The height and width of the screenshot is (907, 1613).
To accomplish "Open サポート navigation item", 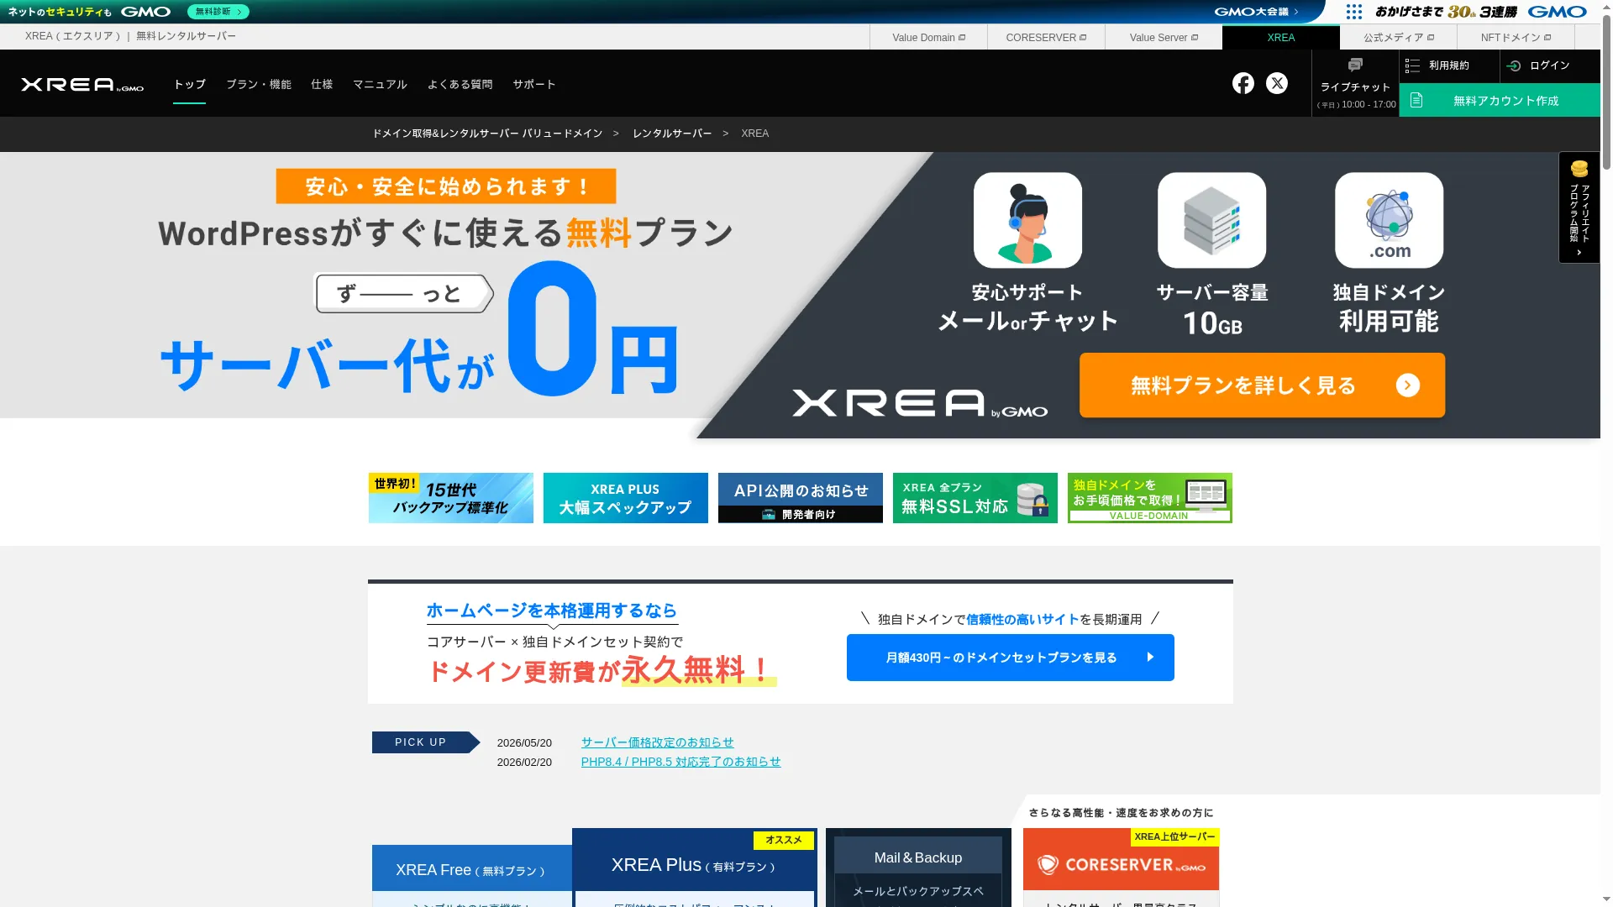I will (534, 84).
